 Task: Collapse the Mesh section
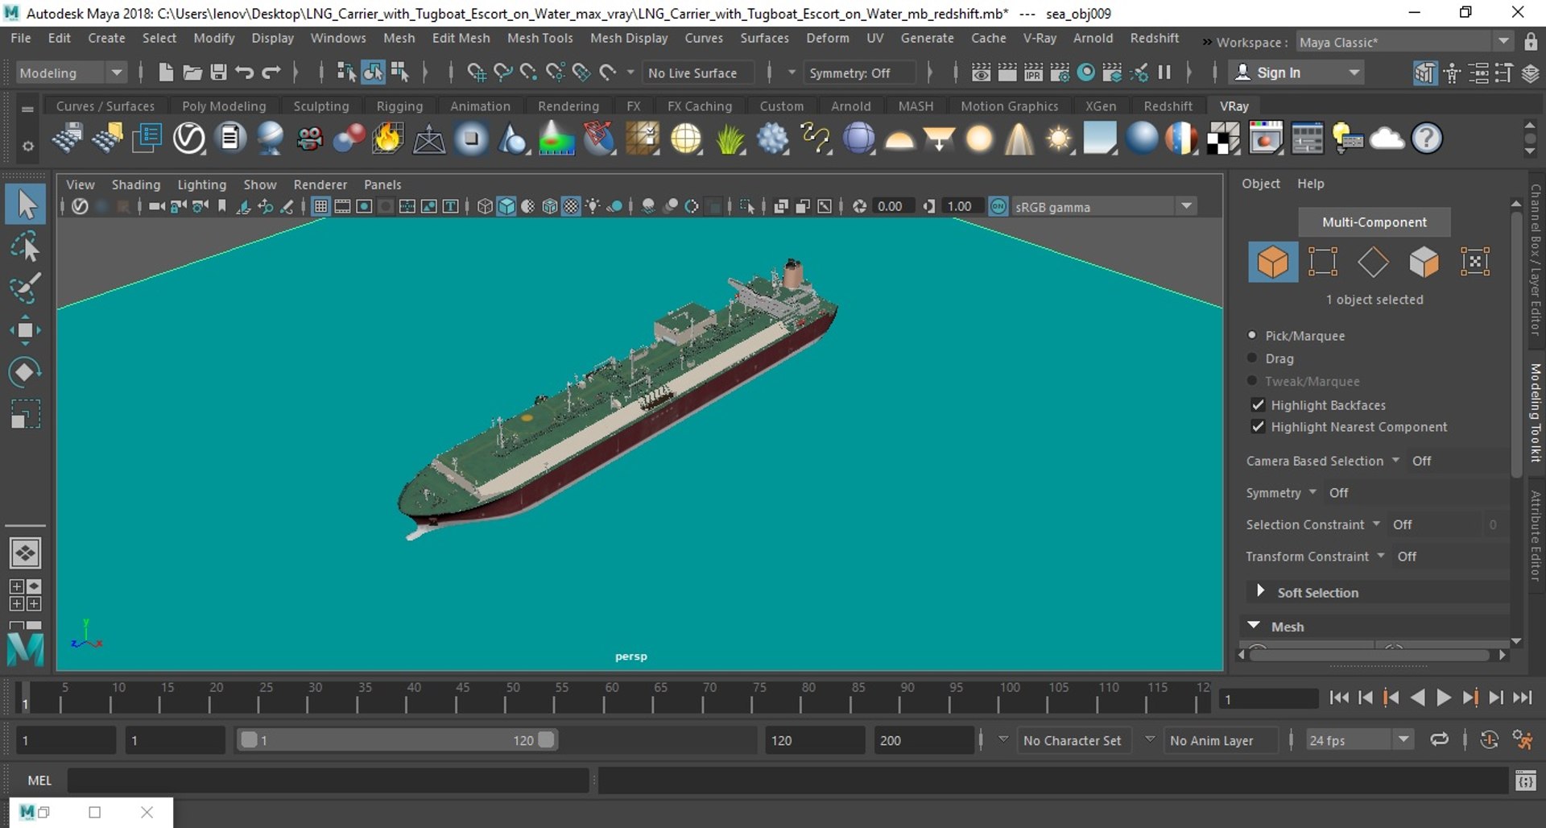point(1254,625)
